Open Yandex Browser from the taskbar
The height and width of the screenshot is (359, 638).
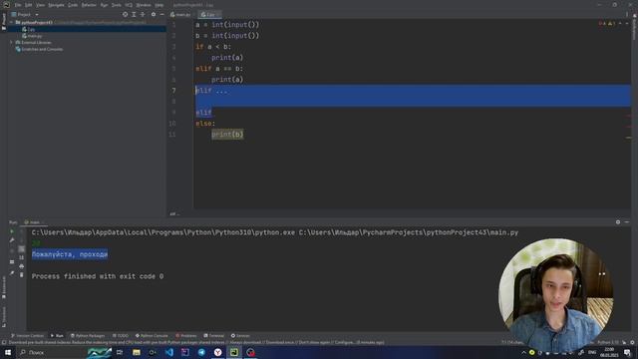coord(217,352)
